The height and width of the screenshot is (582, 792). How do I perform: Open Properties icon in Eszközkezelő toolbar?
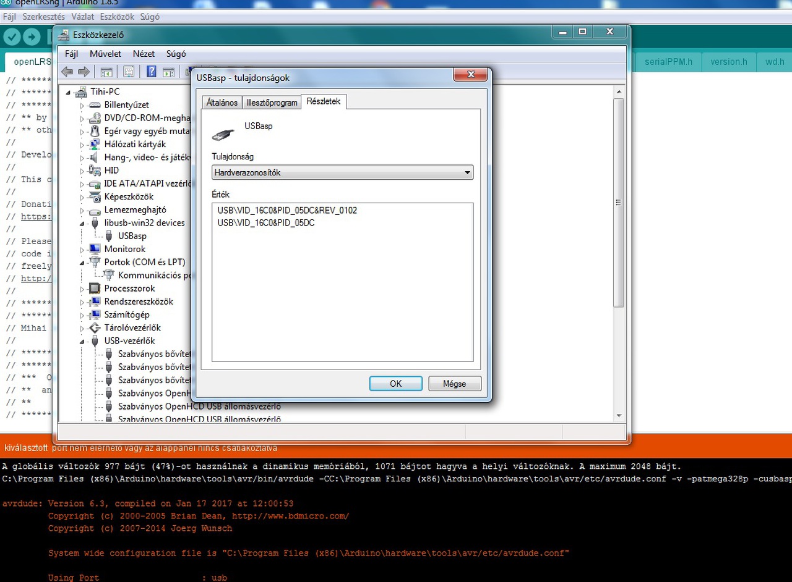129,72
